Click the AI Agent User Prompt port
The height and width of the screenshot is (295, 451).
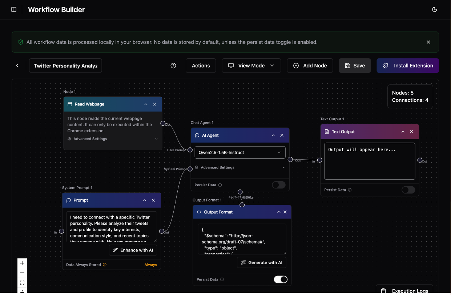click(190, 150)
